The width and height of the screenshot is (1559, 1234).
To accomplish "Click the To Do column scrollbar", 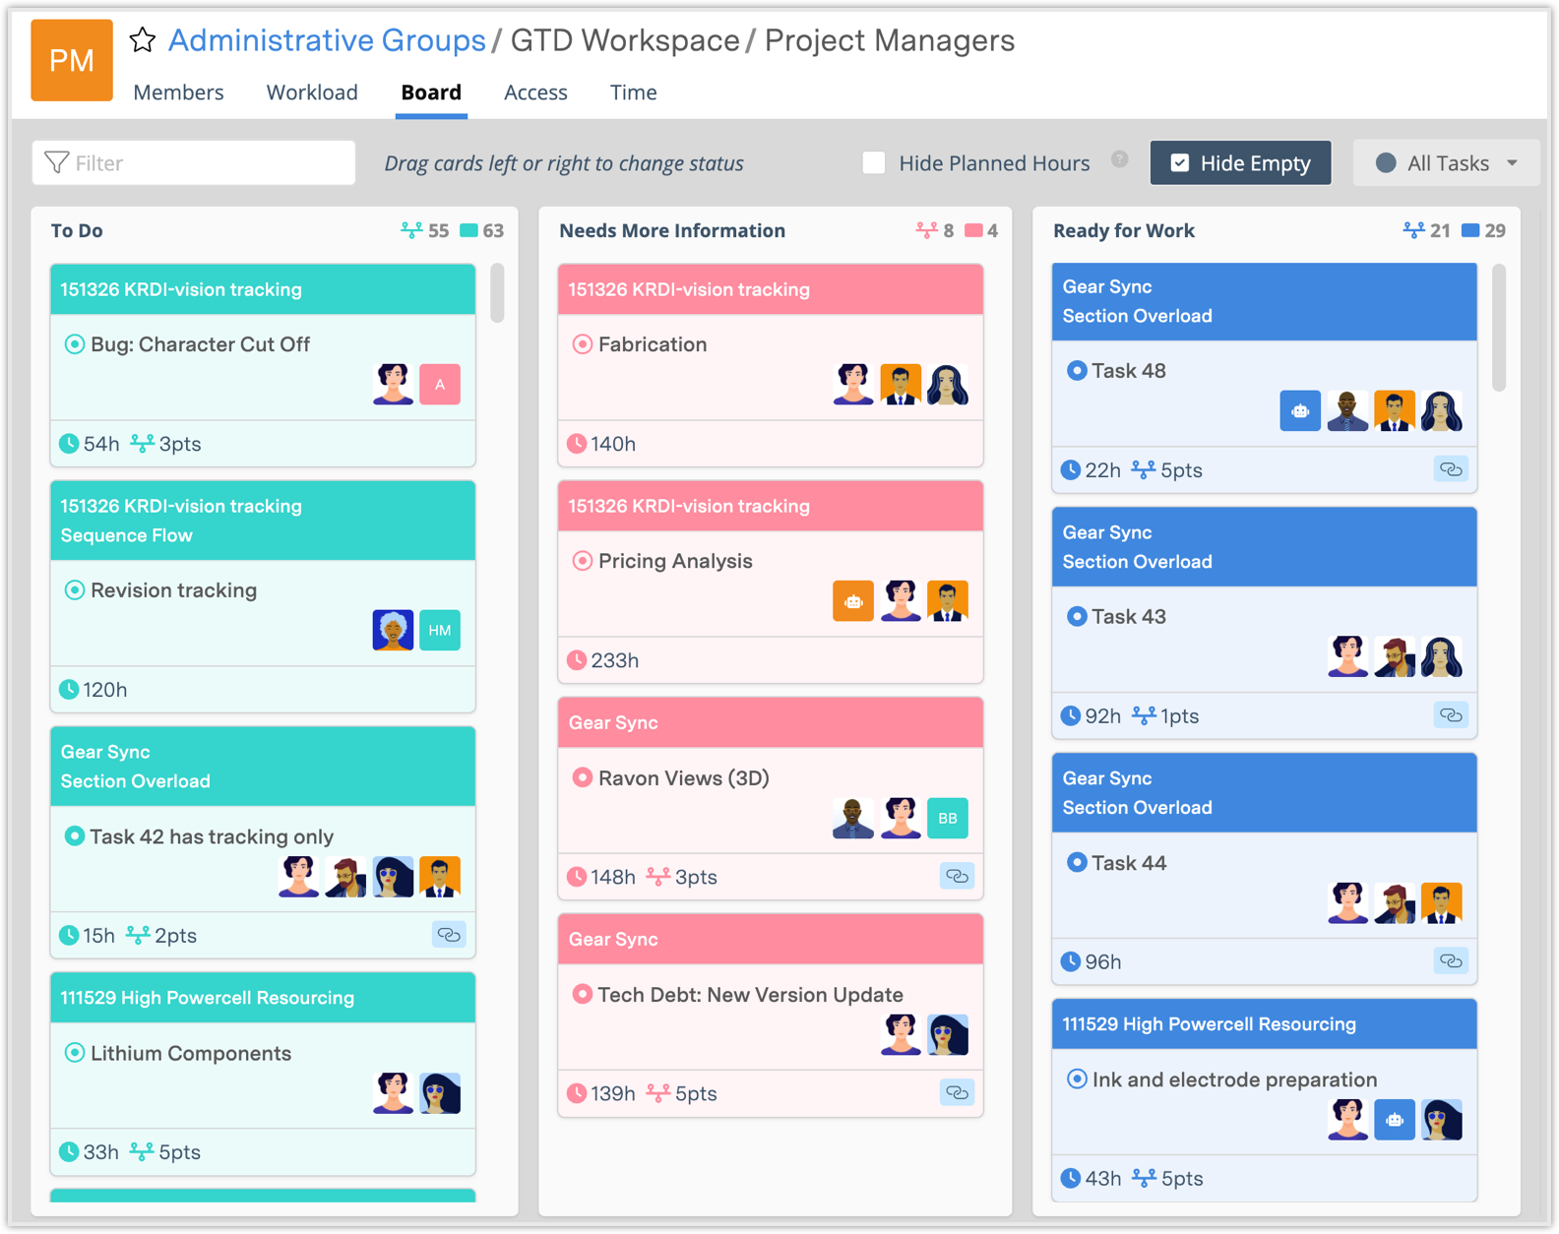I will [x=498, y=293].
